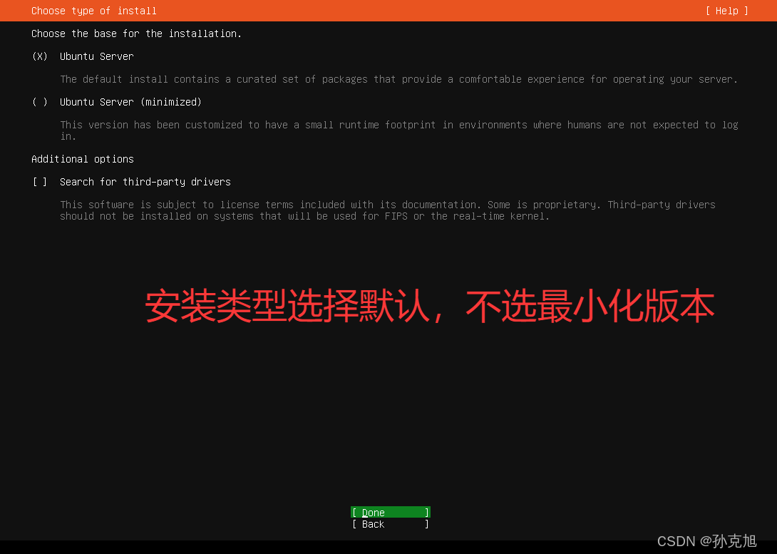This screenshot has height=554, width=777.
Task: Select the Ubuntu Server radio option
Action: tap(40, 56)
